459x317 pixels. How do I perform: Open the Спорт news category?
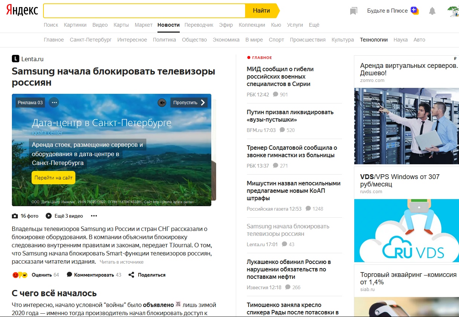coord(276,40)
